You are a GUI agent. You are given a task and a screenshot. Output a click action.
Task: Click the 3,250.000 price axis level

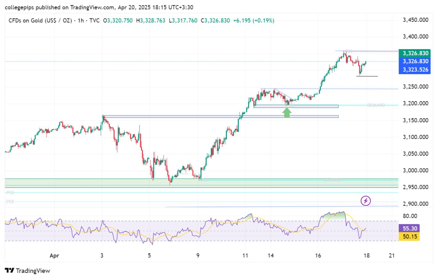416,87
